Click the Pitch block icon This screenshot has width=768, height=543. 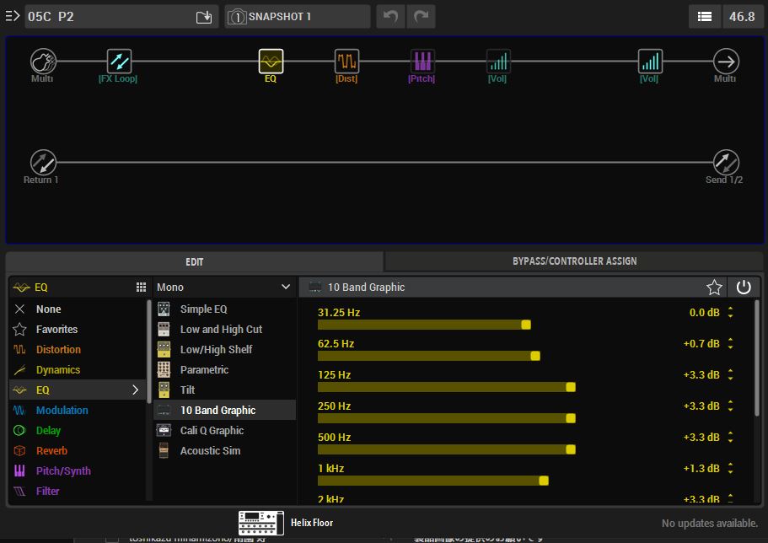pos(422,62)
